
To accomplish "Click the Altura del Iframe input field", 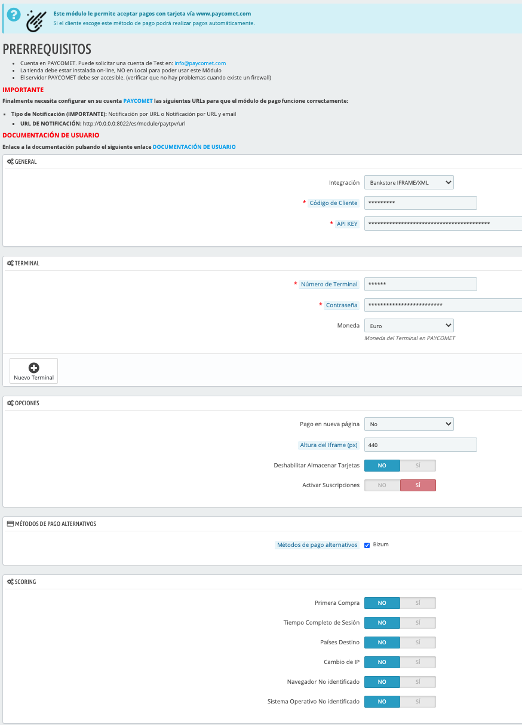I will click(420, 445).
